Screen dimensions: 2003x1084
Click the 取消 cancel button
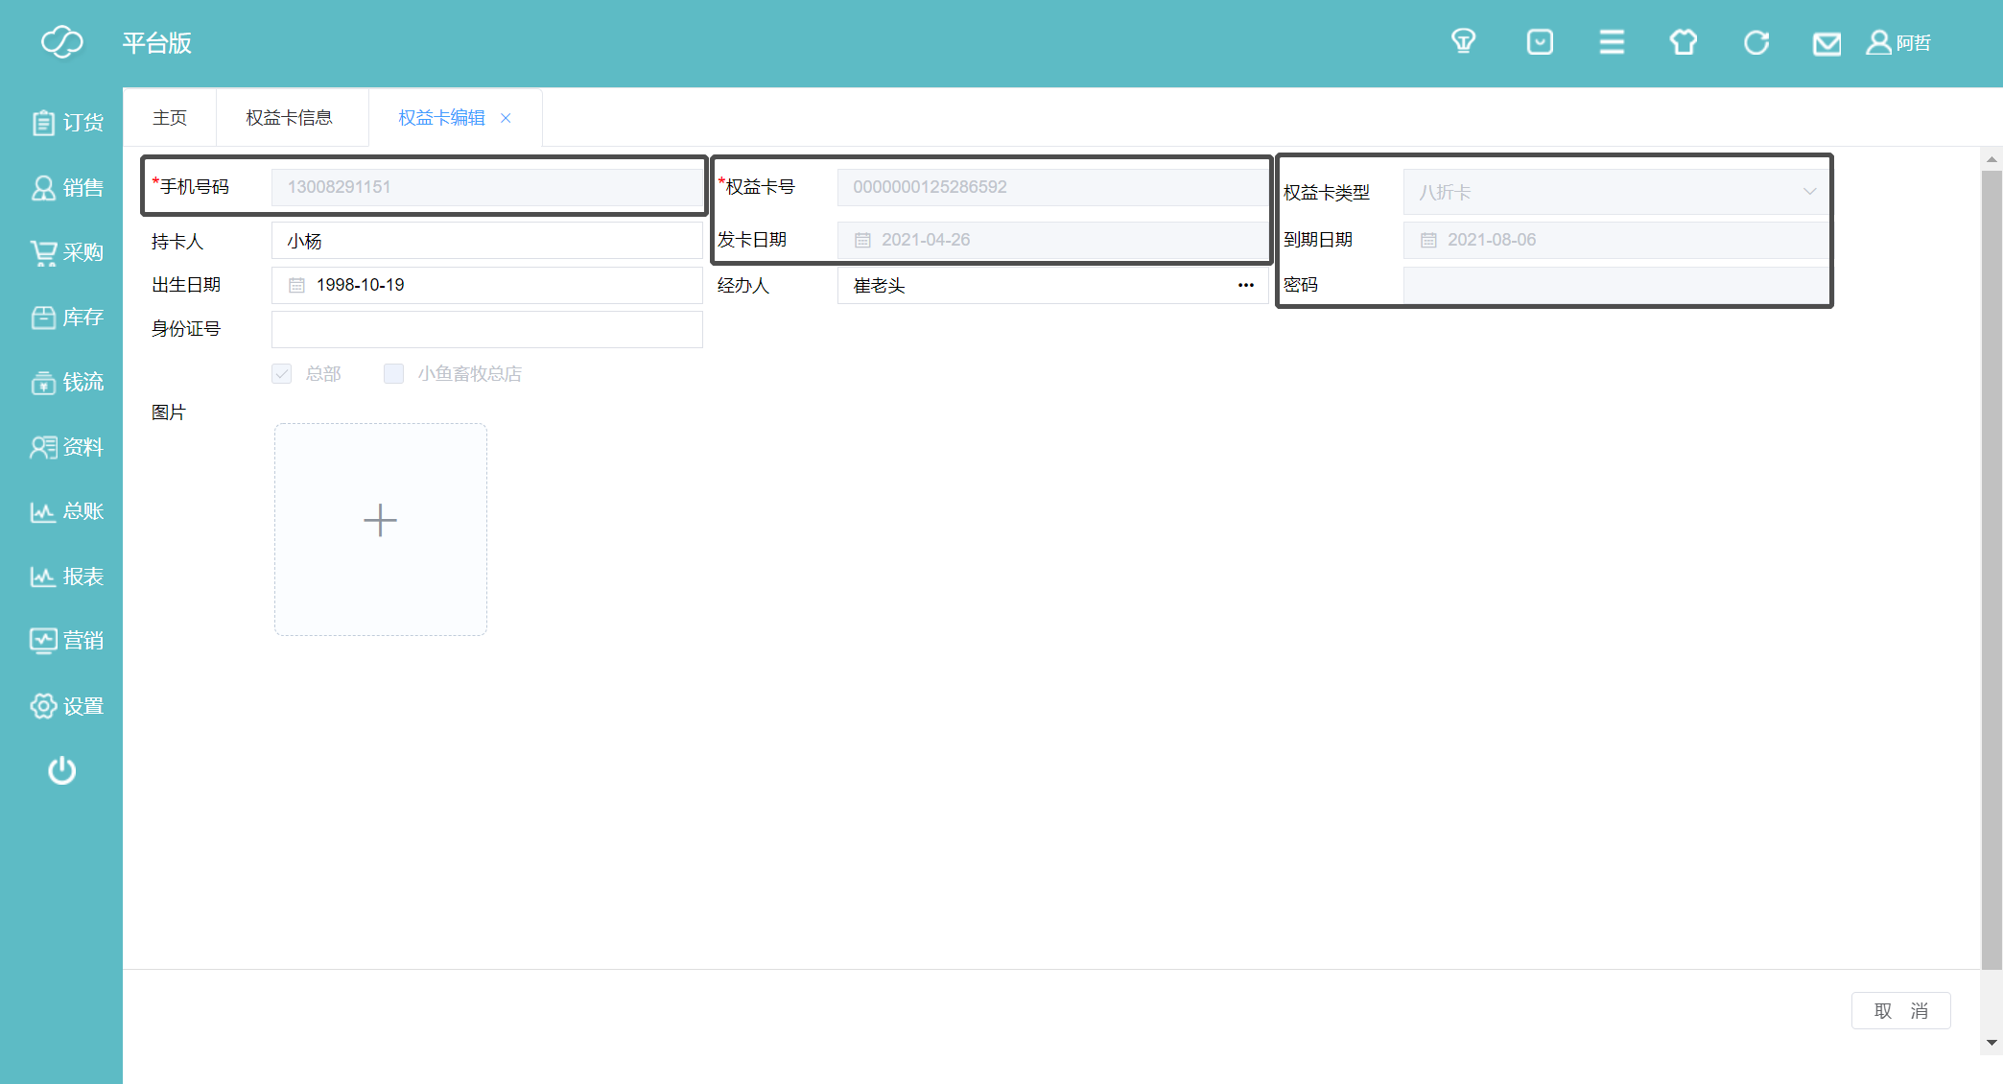pyautogui.click(x=1900, y=1010)
